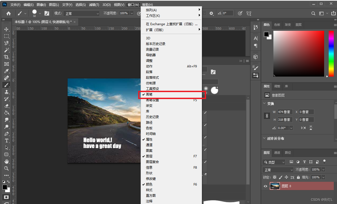Click the 图层 0 layer thumbnail
Viewport: 337px width, 204px height.
(x=275, y=186)
